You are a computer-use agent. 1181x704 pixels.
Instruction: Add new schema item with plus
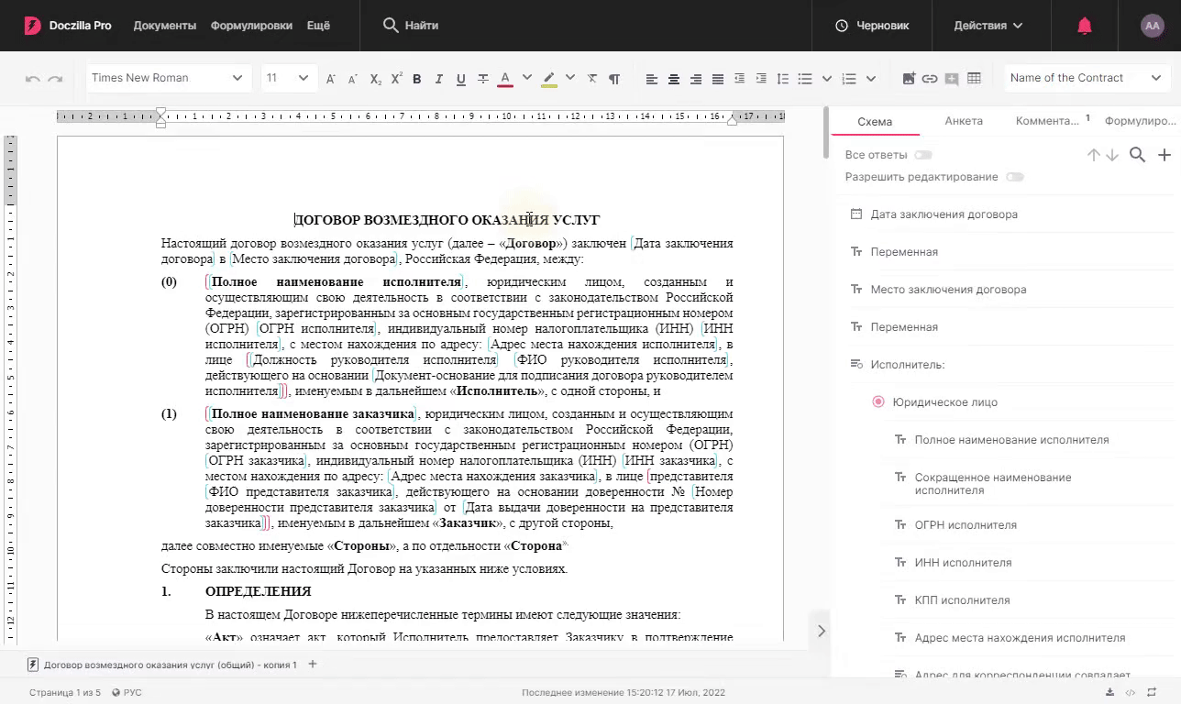point(1164,155)
